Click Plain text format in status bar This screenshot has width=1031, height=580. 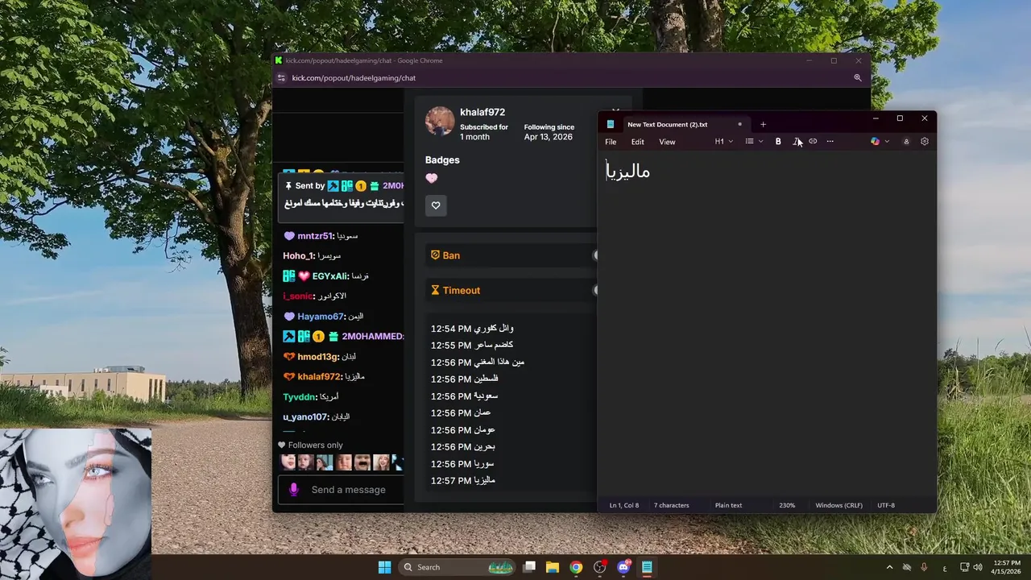728,505
